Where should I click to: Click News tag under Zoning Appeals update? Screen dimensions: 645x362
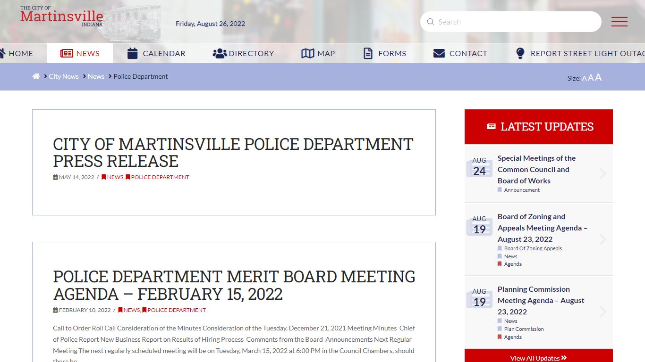tap(510, 256)
